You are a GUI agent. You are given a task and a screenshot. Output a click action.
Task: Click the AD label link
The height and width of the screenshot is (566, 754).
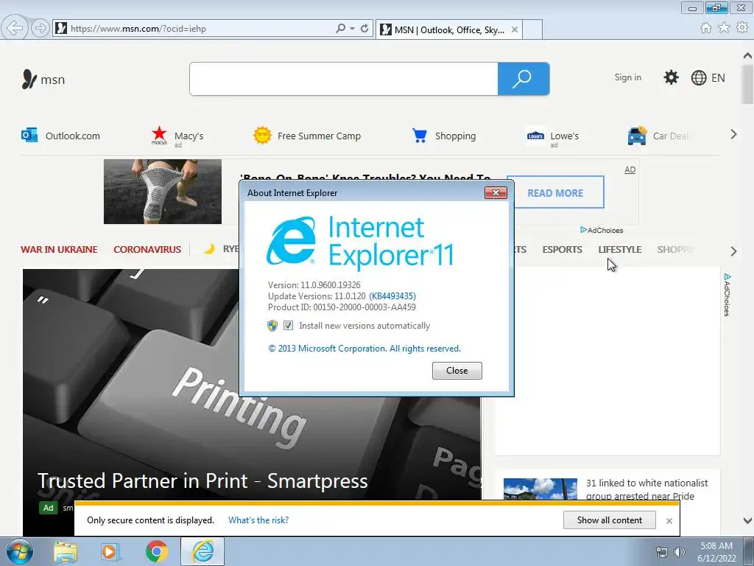point(630,170)
